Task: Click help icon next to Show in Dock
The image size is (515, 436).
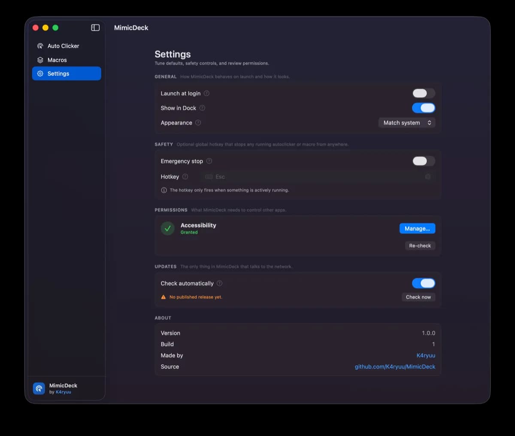Action: (202, 108)
